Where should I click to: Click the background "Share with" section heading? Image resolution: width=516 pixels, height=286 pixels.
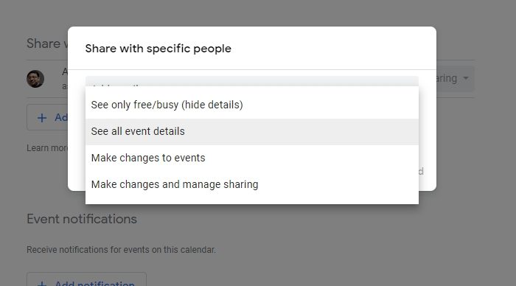pyautogui.click(x=47, y=43)
